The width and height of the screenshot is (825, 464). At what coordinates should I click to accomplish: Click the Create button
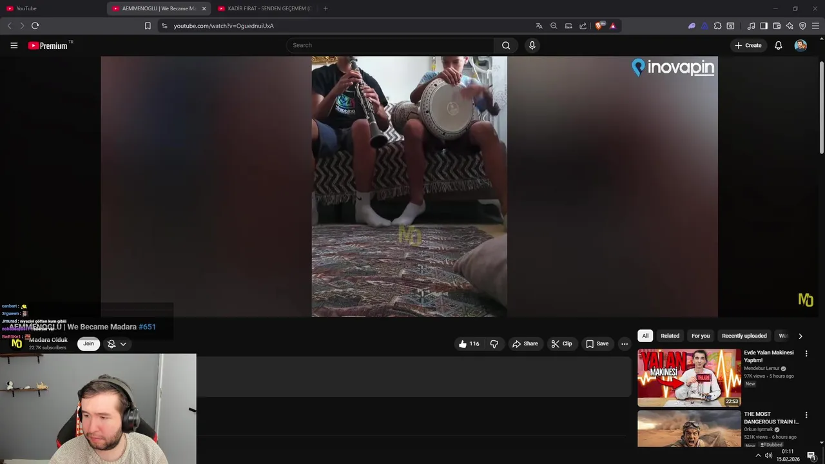[748, 45]
